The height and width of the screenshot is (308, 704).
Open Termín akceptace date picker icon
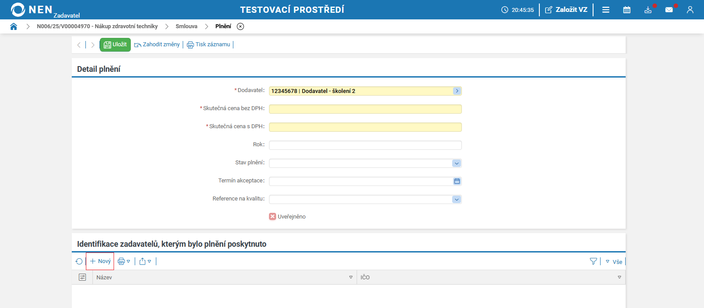pos(457,181)
